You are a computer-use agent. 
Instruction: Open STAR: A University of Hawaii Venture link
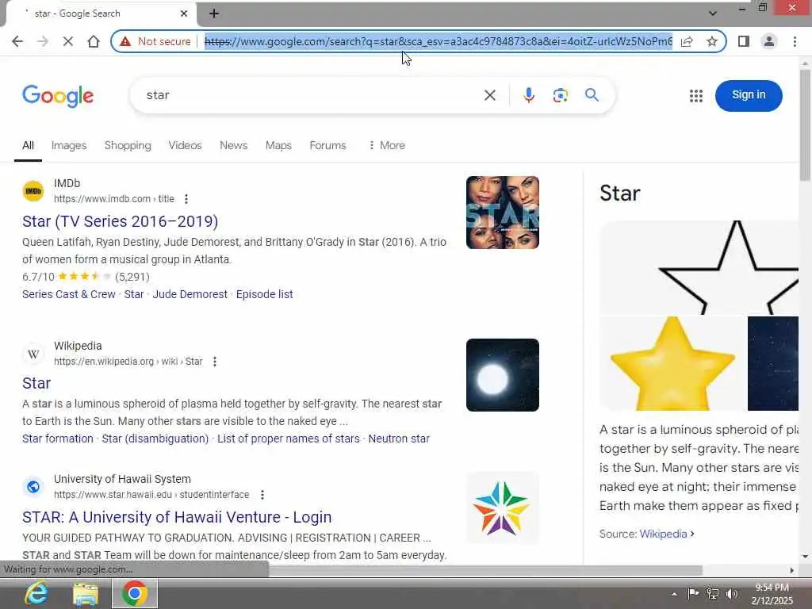(177, 517)
